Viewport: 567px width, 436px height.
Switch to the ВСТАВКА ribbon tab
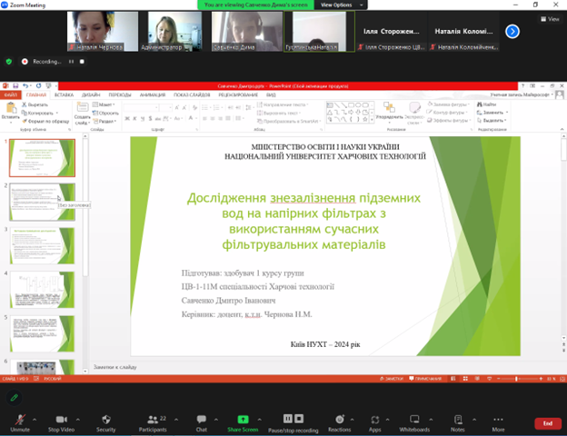tap(64, 94)
